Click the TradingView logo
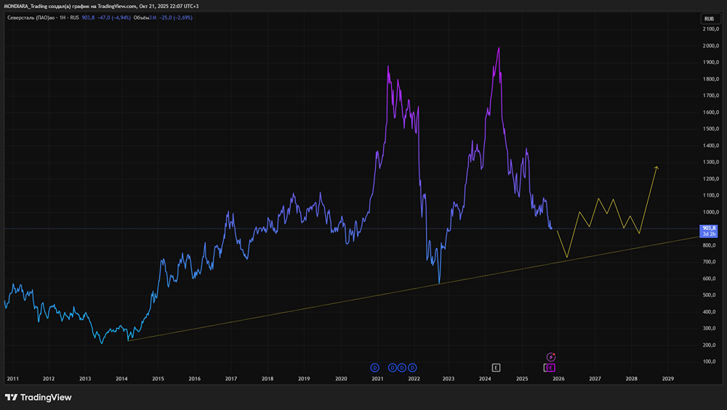Viewport: 727px width, 410px height. [x=39, y=398]
